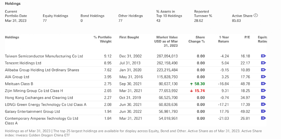Image resolution: width=281 pixels, height=139 pixels.
Task: Open equity rating icon for Alibaba Group
Action: tap(263, 70)
